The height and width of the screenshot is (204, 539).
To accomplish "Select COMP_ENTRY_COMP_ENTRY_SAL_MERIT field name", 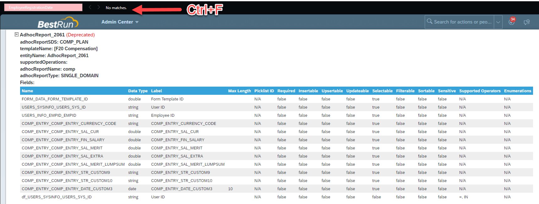I will 62,148.
